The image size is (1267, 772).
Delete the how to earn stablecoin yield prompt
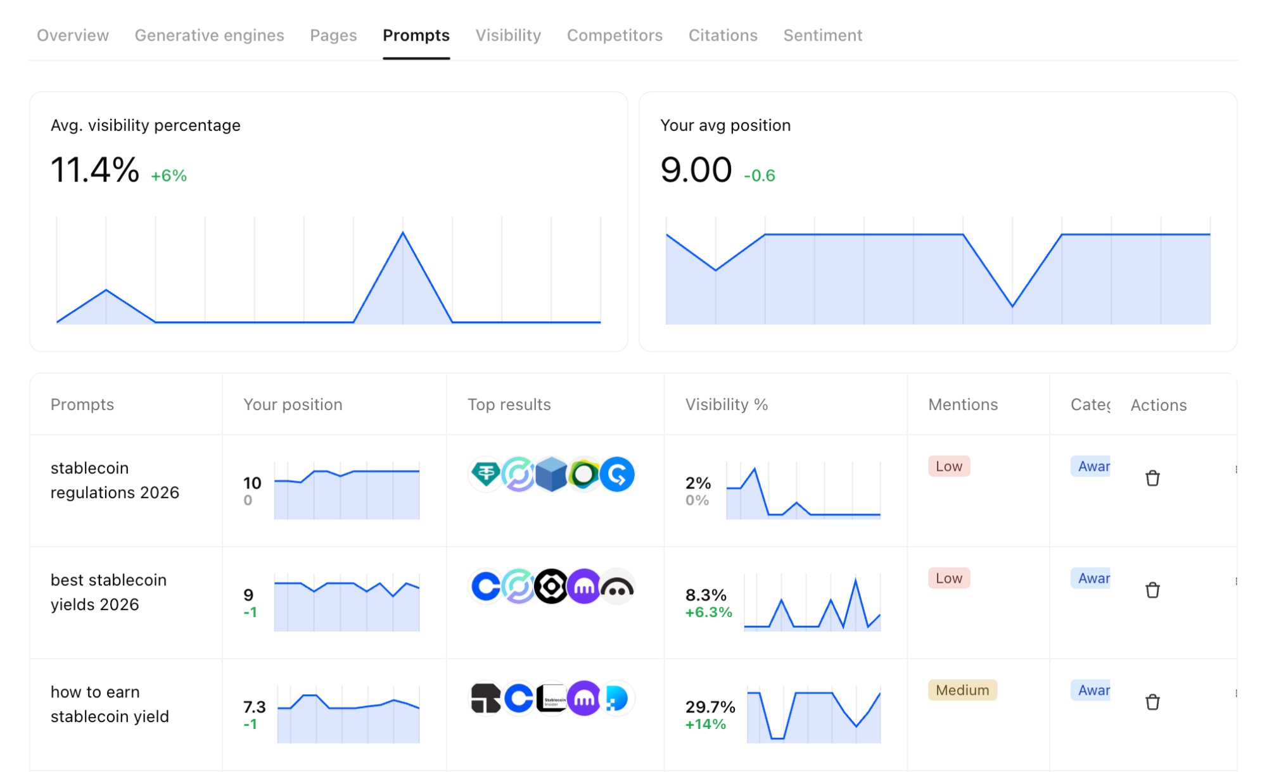1152,702
